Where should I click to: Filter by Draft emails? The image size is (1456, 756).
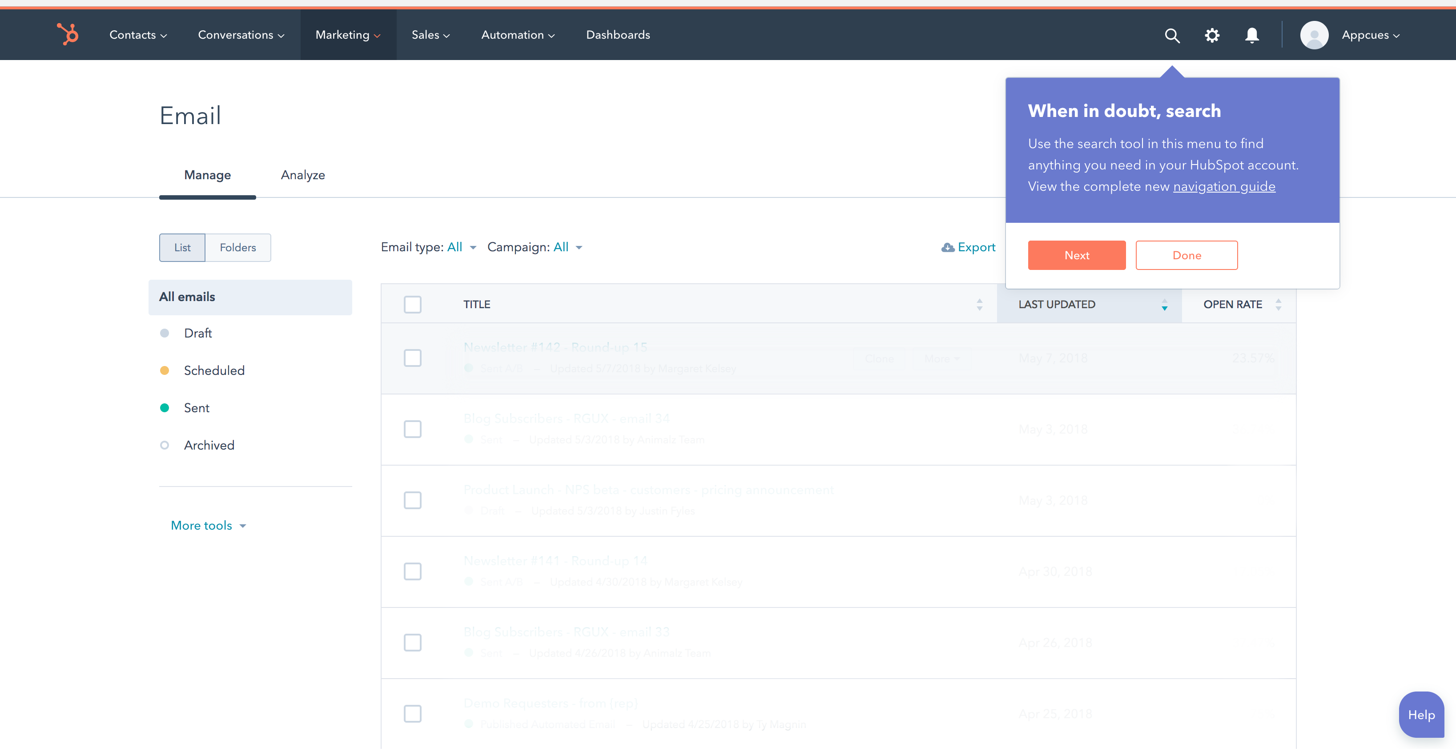click(x=198, y=334)
